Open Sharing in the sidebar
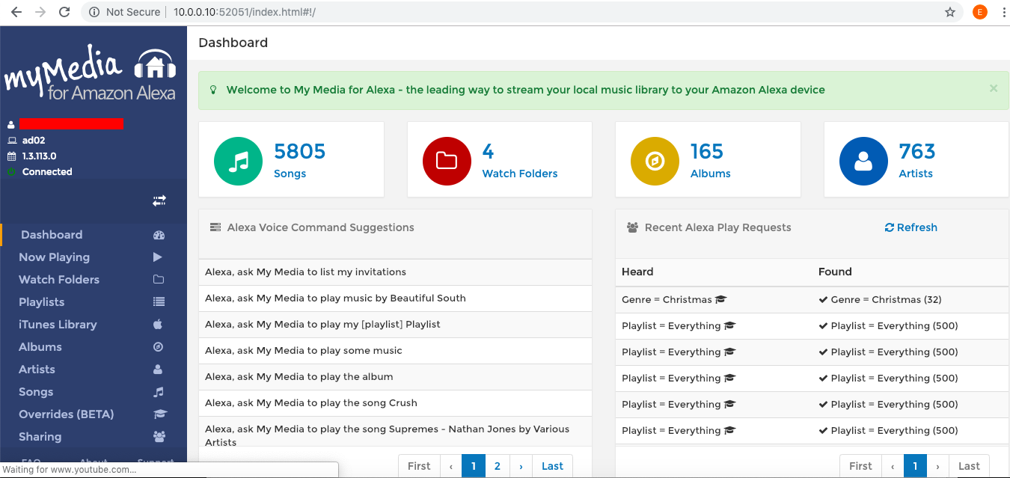Screen dimensions: 1010x478 tap(94, 437)
